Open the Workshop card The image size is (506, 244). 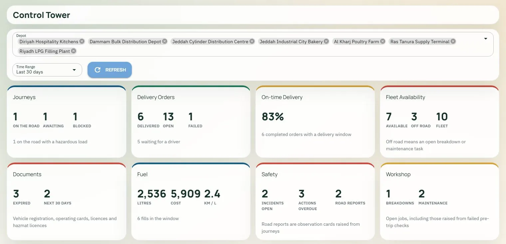(439, 201)
